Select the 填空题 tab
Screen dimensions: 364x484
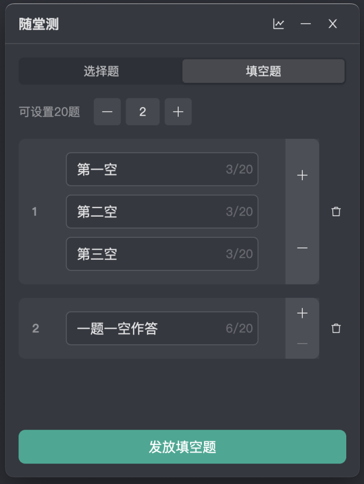264,71
